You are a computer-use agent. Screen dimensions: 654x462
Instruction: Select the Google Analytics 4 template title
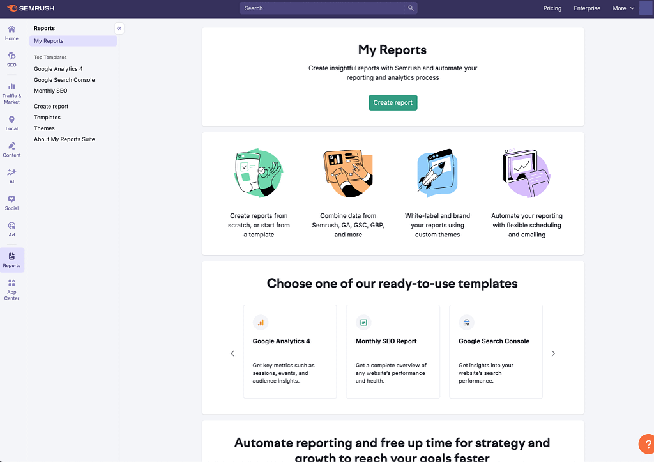(281, 341)
